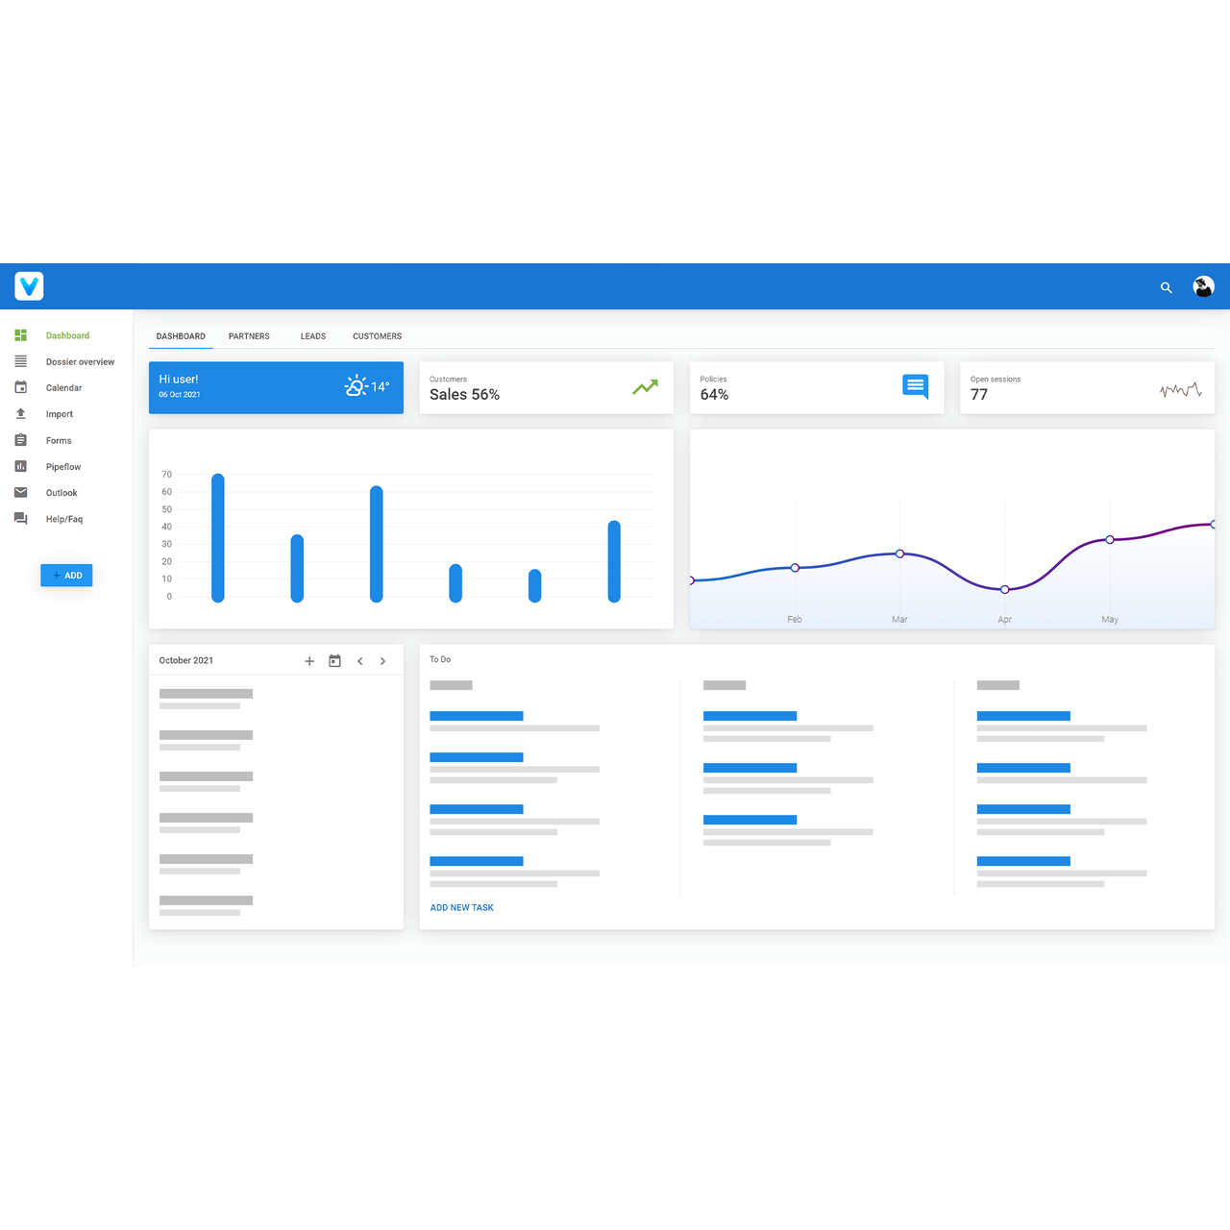Open the Forms sidebar item
Screen dimensions: 1230x1230
click(x=59, y=441)
